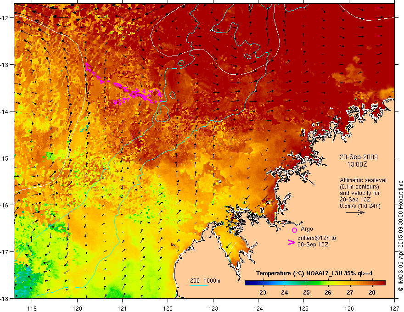This screenshot has height=312, width=404.
Task: Click the longitude axis label 124
Action: [258, 308]
